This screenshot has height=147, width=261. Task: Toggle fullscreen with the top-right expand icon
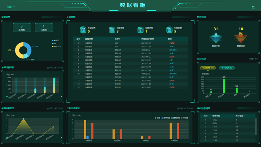(253, 7)
